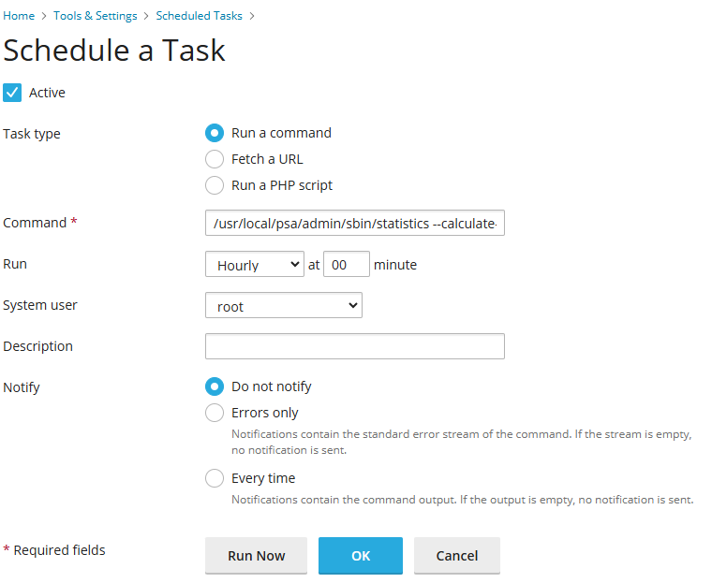Uncheck the Active checkbox
The image size is (712, 583).
pos(12,93)
